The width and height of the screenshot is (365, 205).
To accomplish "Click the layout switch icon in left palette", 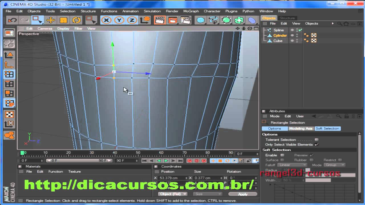I will coord(9,33).
